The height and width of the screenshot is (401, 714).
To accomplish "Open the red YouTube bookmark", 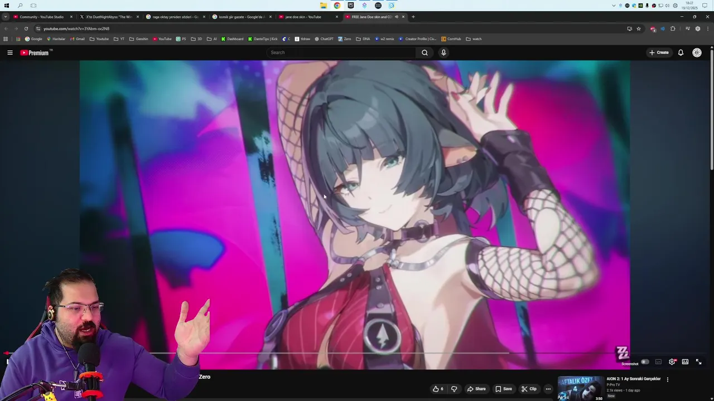I will tap(162, 39).
